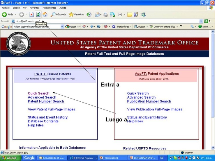Open the Inicio start button
This screenshot has height=161, width=215.
coord(11,158)
